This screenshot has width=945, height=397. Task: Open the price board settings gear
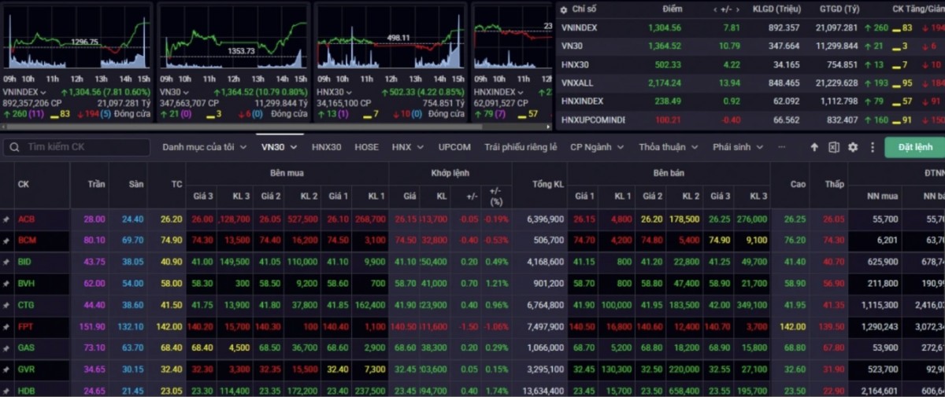(x=853, y=147)
